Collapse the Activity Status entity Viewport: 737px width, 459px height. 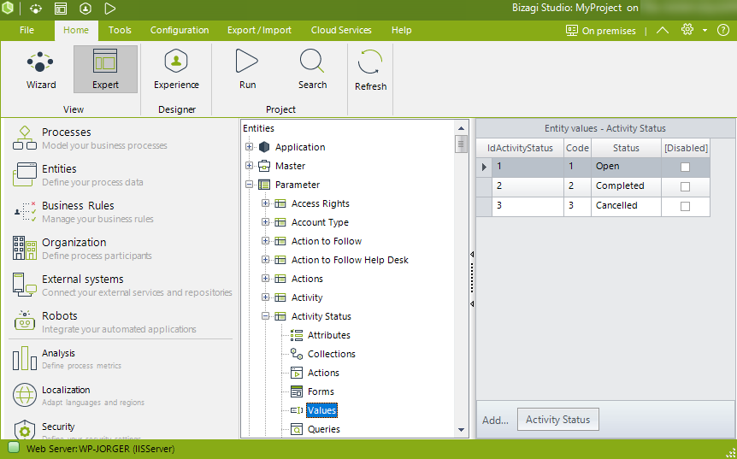266,316
